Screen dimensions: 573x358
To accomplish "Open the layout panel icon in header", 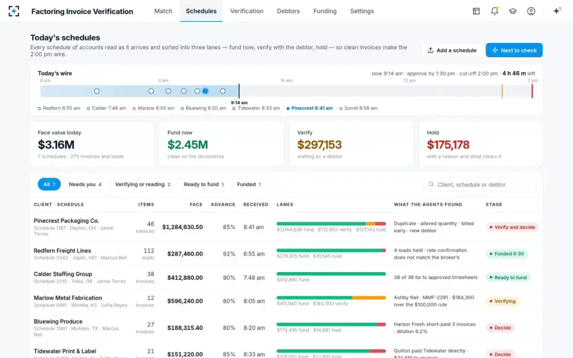I will (x=476, y=11).
